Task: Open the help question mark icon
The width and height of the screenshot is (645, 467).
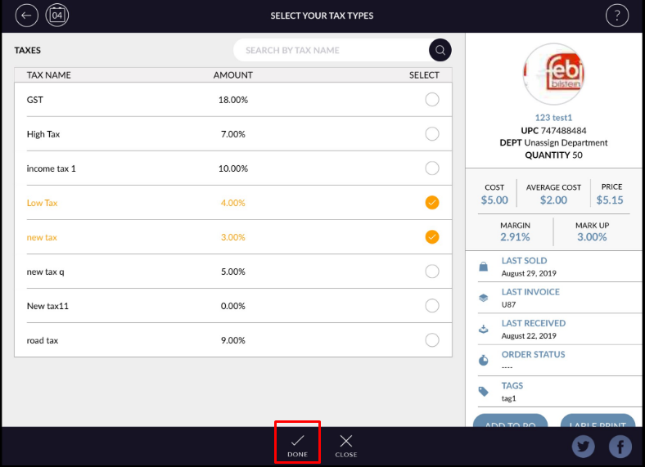Action: 616,16
